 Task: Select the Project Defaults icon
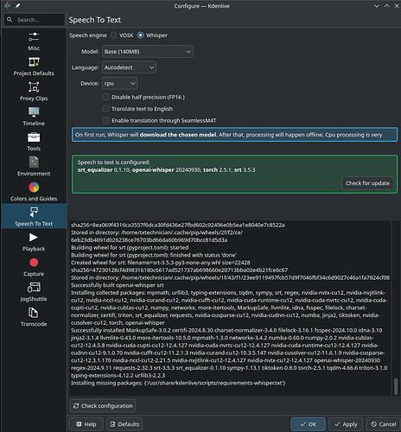point(34,61)
